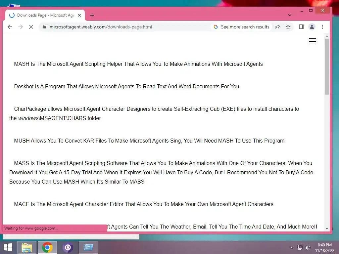Go back to the previous page

(10, 27)
